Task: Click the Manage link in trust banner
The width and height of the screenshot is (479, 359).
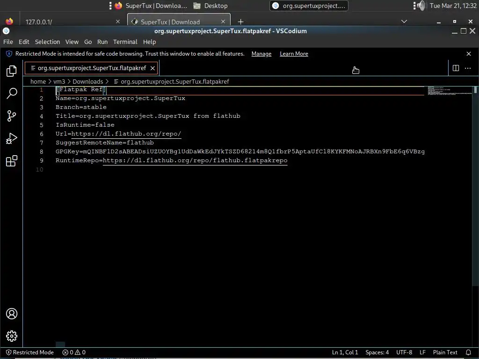Action: pos(261,54)
